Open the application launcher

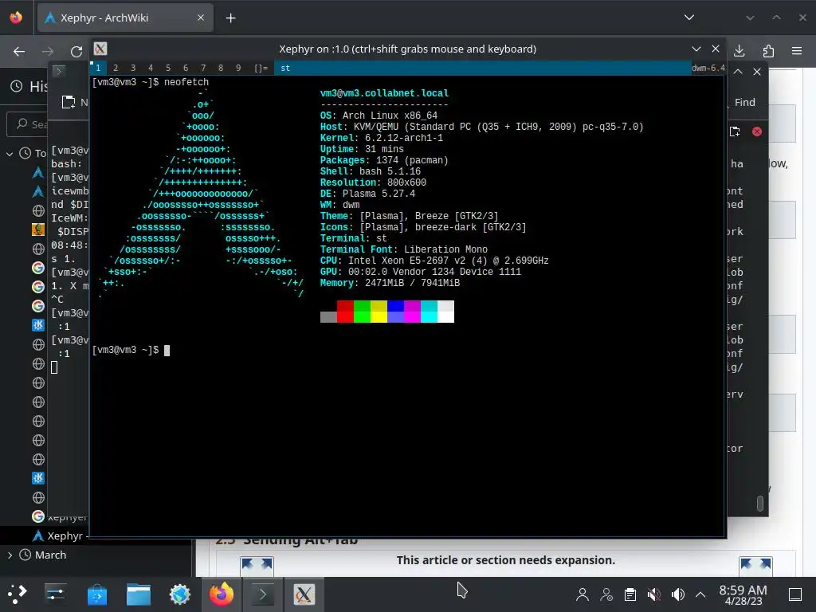coord(18,594)
